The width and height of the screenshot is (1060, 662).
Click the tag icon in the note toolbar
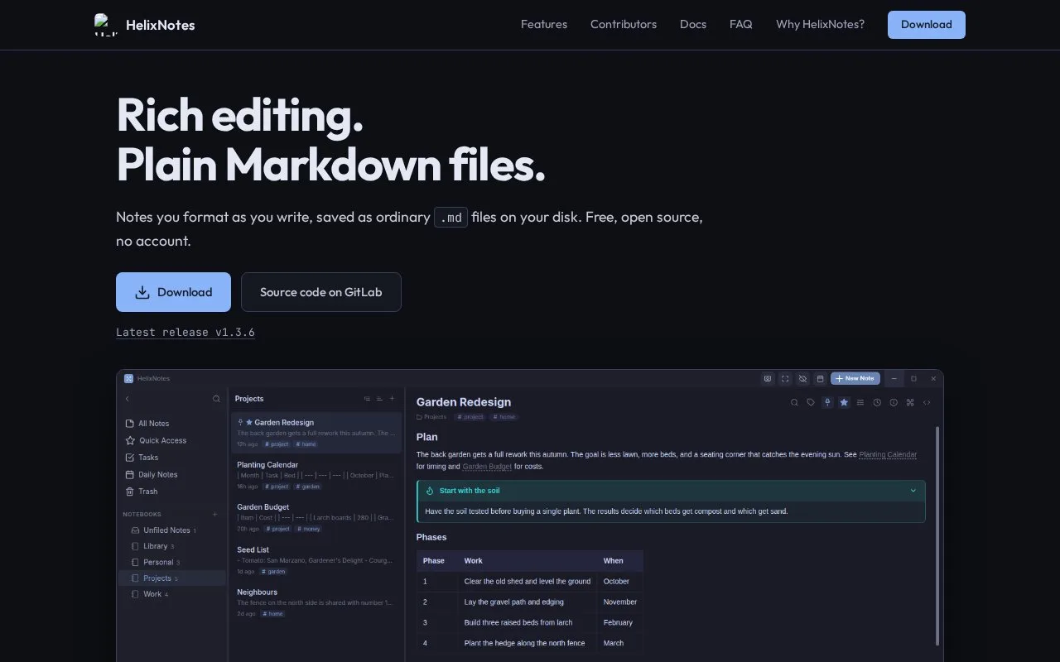811,402
